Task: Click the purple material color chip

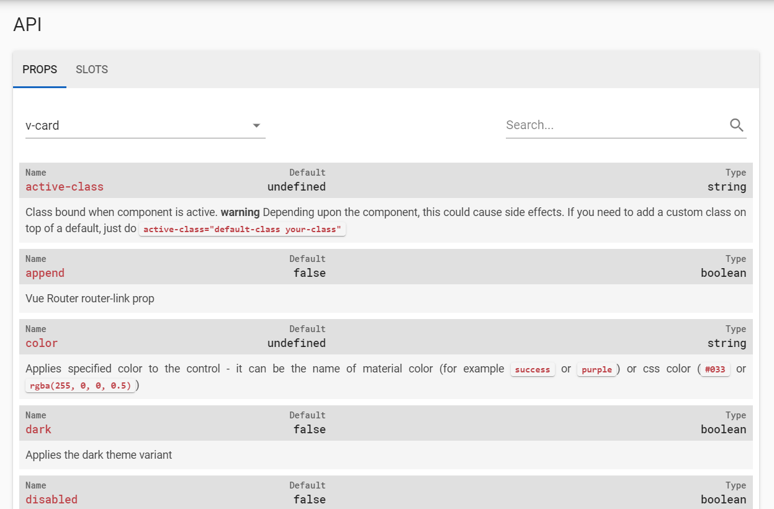Action: click(x=596, y=369)
